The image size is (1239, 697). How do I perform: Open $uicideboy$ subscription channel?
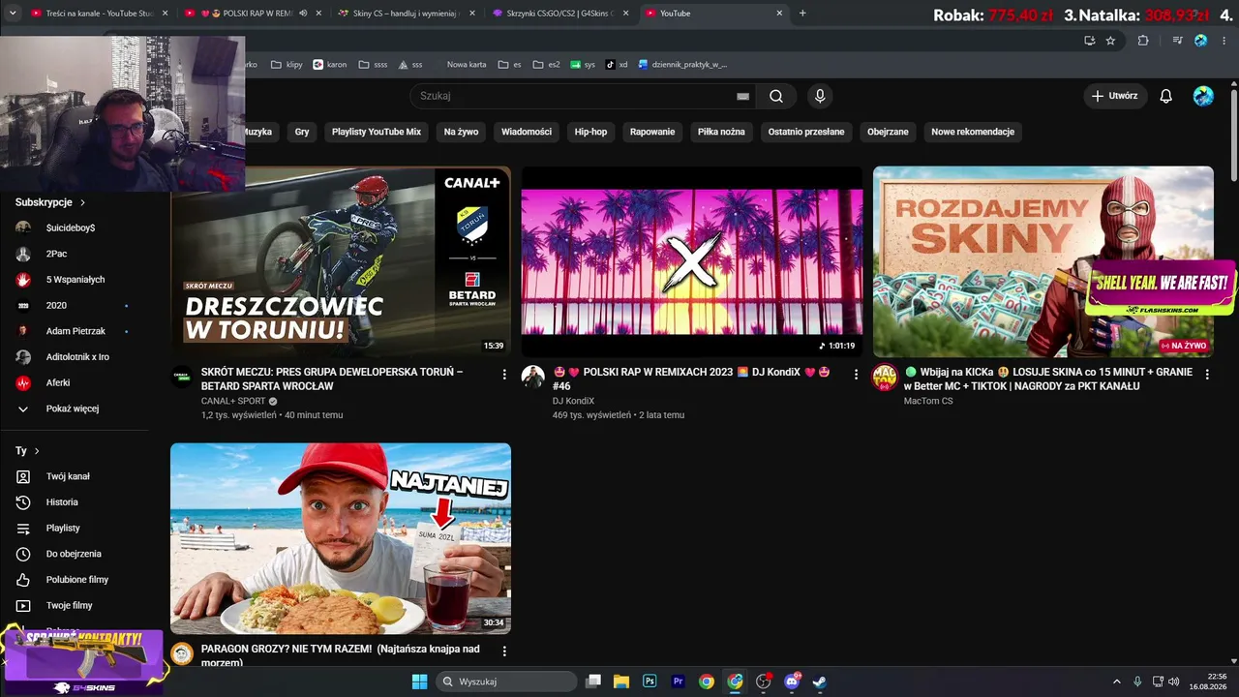(x=71, y=227)
